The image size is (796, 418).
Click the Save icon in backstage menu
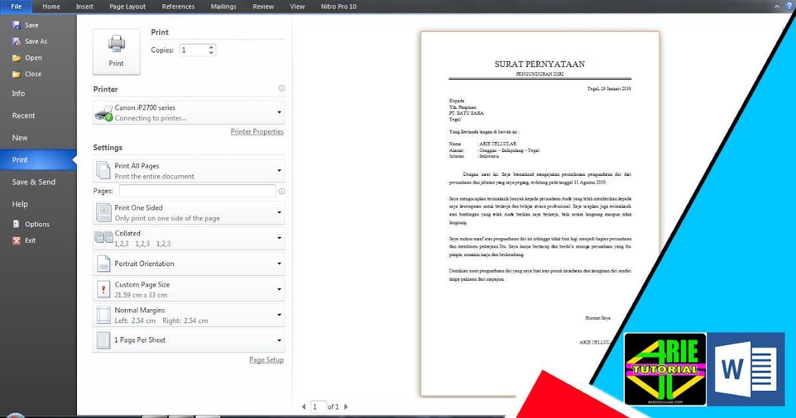(17, 25)
